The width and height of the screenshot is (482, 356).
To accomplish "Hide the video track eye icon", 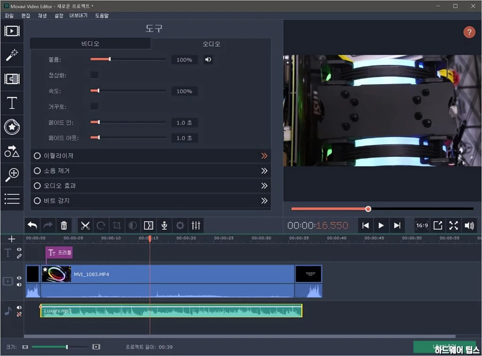I will tap(19, 278).
